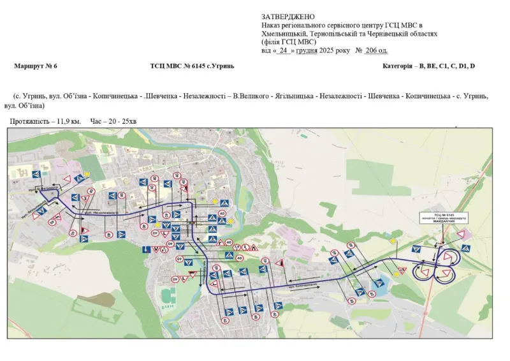Select the pedestrian crossing sign east of the ТСЦ loops
This screenshot has width=510, height=361.
pyautogui.click(x=466, y=248)
